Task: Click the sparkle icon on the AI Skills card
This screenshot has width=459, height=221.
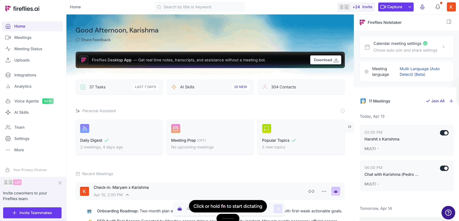Action: [x=174, y=87]
